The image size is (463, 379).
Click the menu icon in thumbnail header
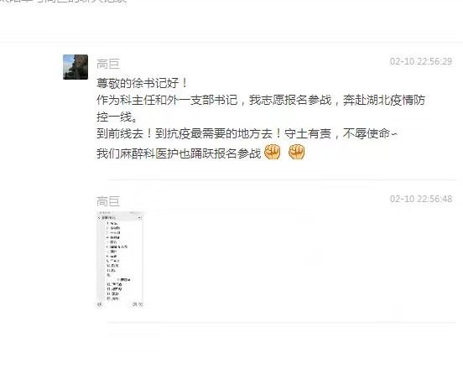[139, 218]
